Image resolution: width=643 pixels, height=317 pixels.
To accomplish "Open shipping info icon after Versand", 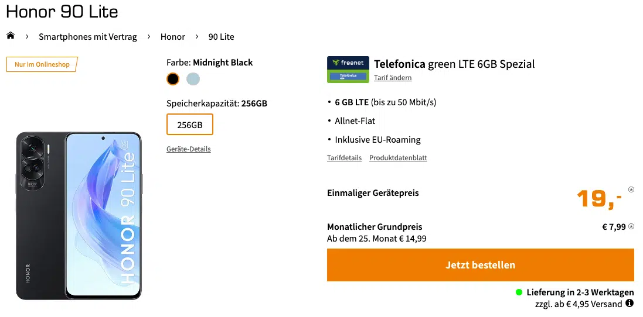I will [630, 304].
